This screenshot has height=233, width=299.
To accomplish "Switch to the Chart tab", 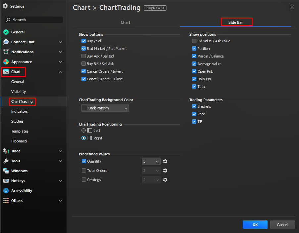I will click(125, 22).
